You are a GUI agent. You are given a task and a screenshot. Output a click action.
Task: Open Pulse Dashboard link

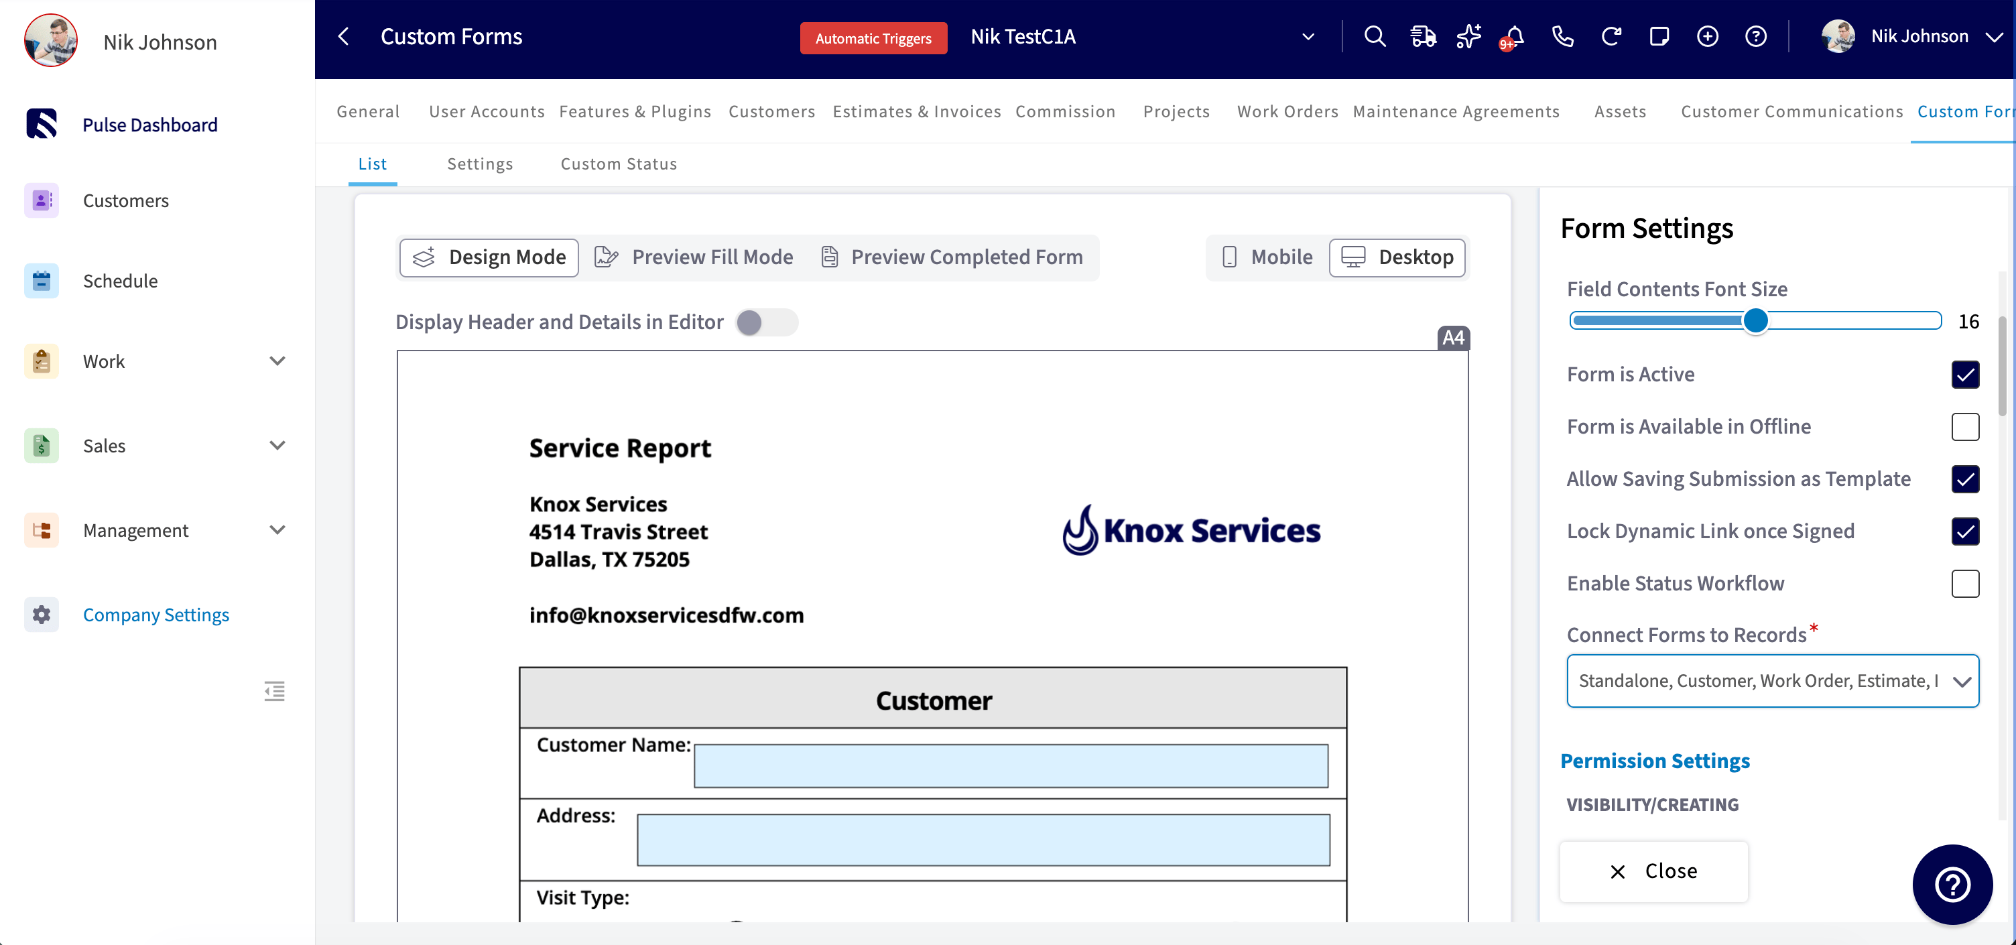[149, 125]
